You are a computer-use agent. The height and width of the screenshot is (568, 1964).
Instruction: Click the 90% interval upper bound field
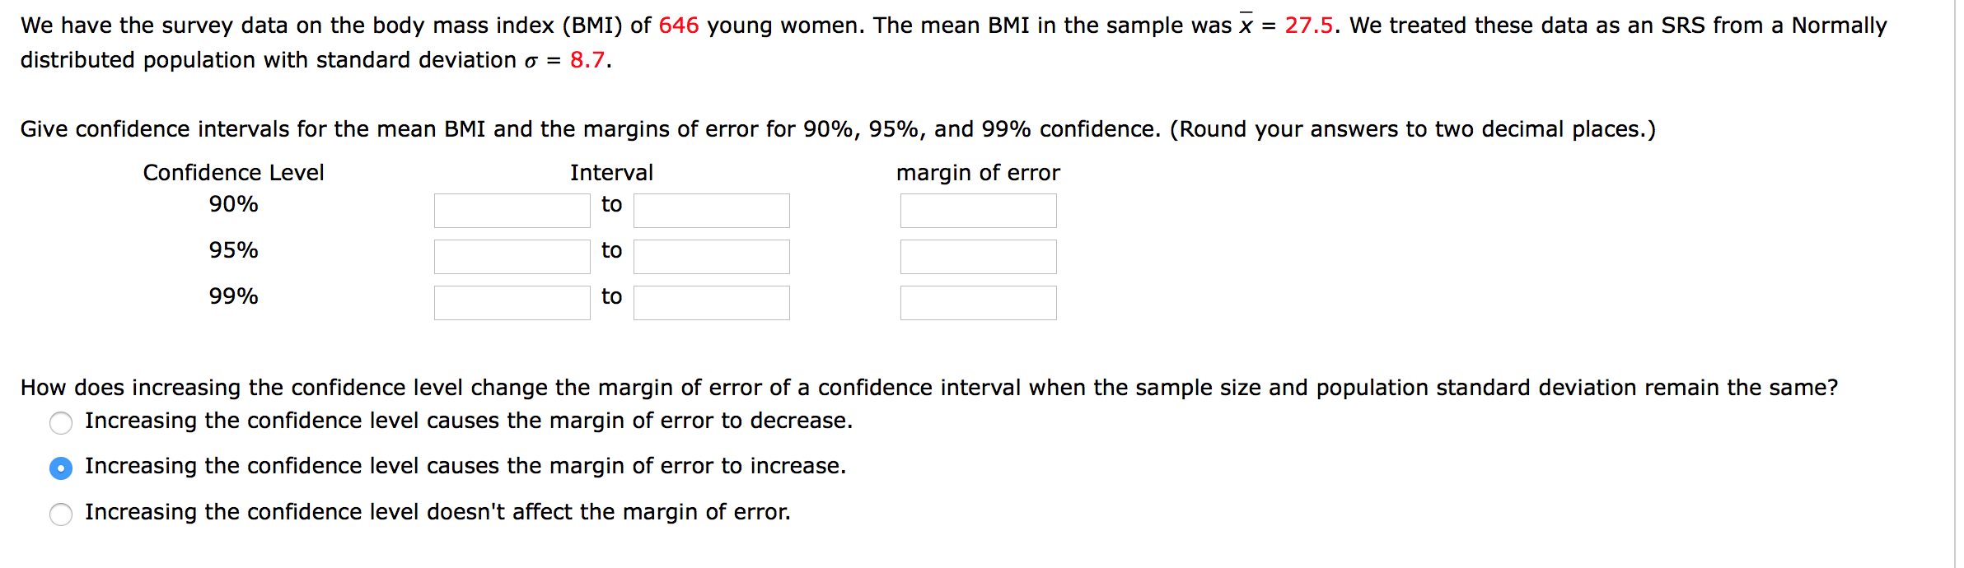711,211
